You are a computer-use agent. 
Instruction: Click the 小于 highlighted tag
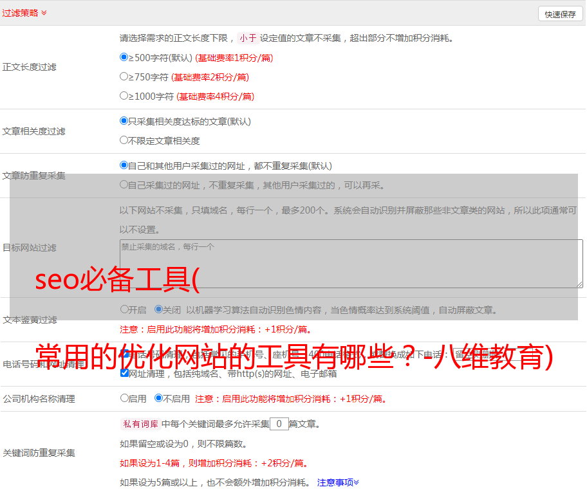[248, 38]
